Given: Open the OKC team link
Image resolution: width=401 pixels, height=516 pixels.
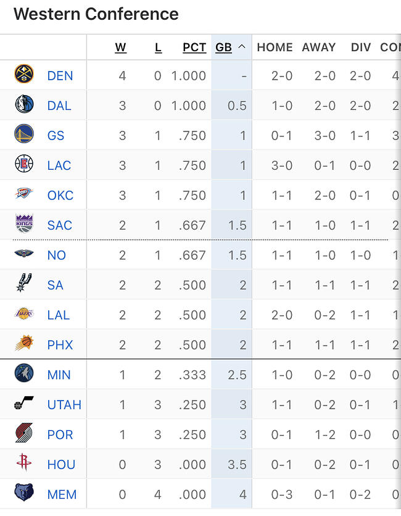Looking at the screenshot, I should (x=60, y=195).
